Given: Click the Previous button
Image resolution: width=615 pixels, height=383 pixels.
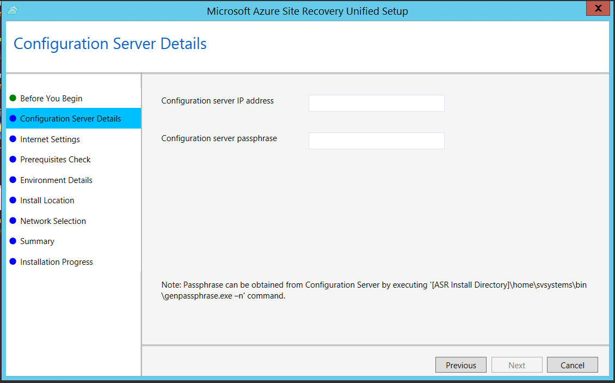Looking at the screenshot, I should click(460, 364).
